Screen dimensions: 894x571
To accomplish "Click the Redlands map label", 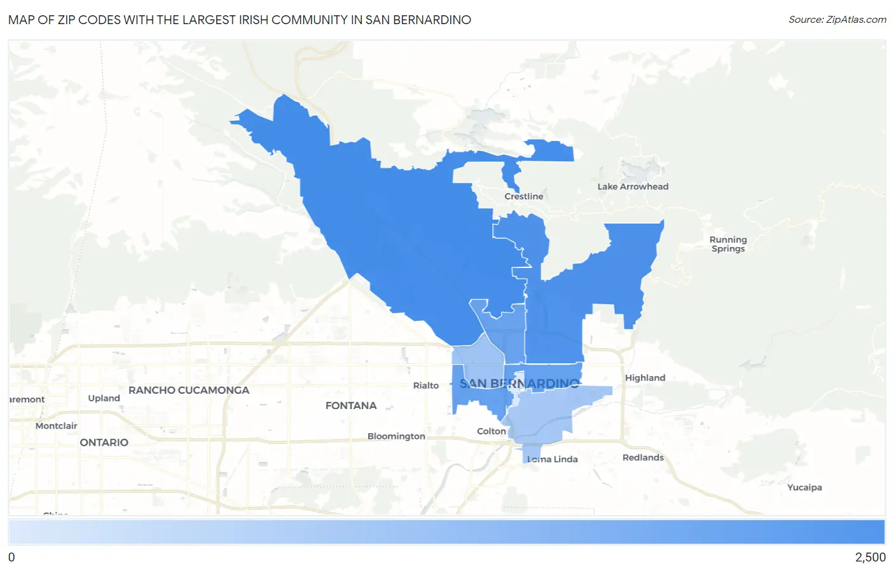I will point(643,457).
